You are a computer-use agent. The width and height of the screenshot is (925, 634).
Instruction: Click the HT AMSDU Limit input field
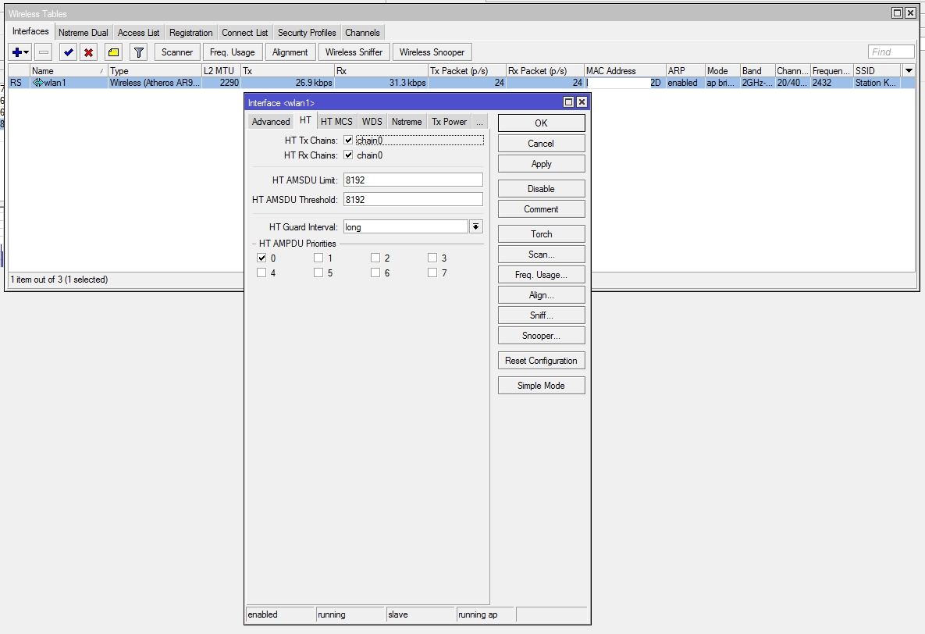tap(412, 180)
